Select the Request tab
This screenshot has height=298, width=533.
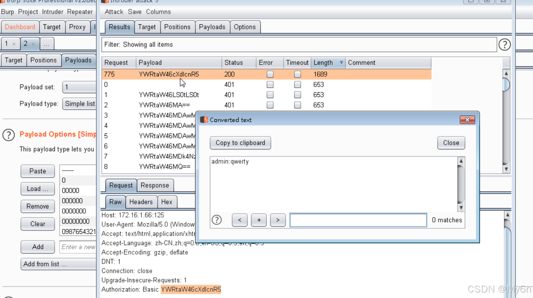click(x=121, y=185)
